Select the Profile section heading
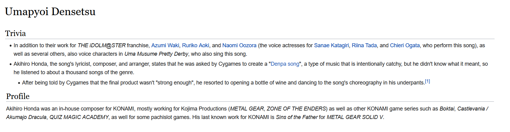 18,96
